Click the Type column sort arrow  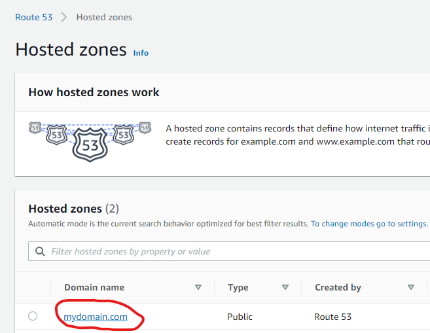click(285, 287)
